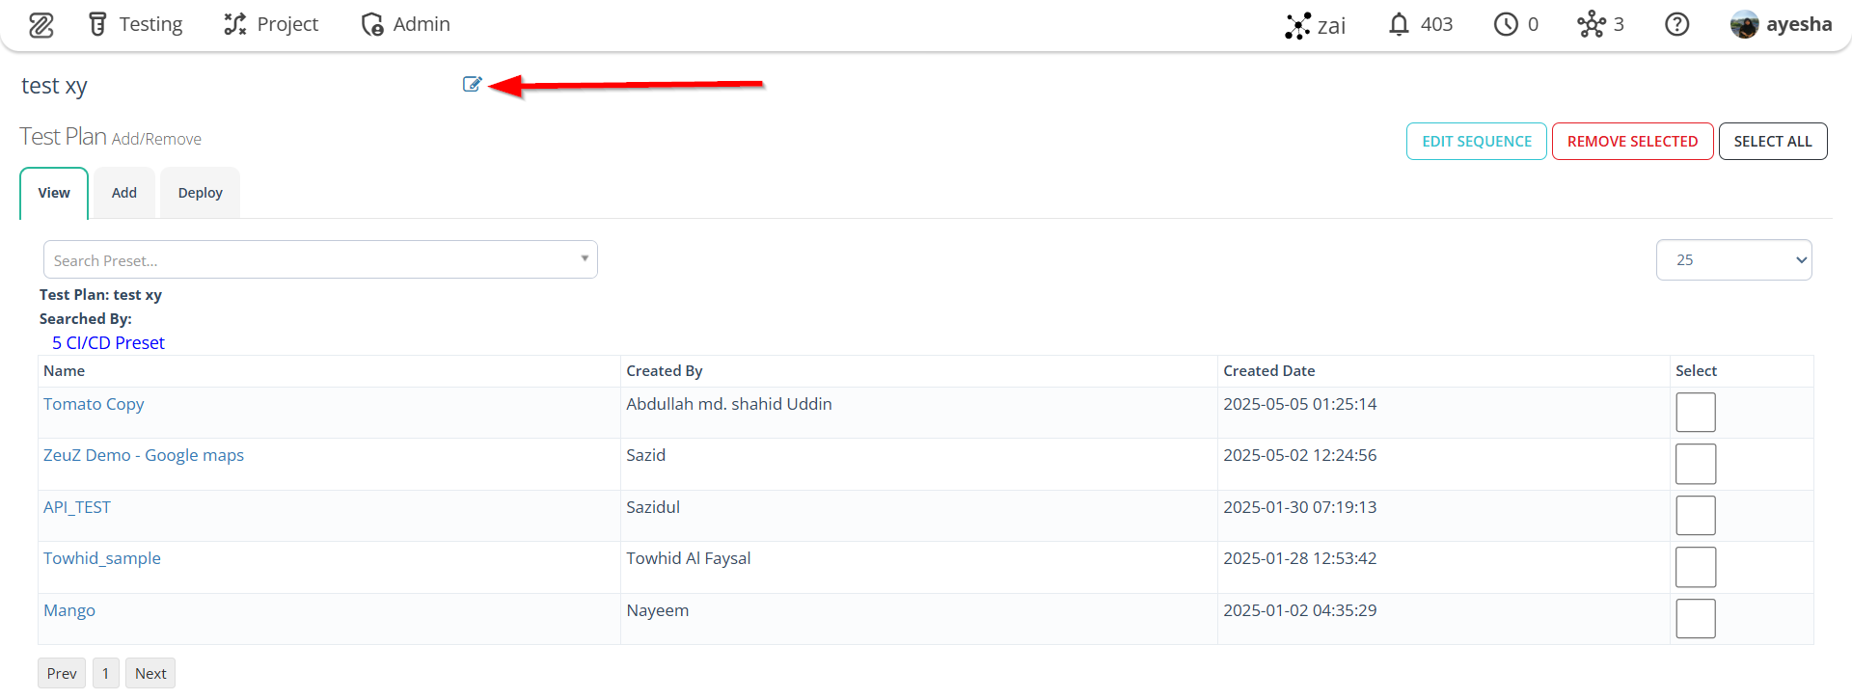Check the ZeuZ Demo - Google maps checkbox

click(x=1696, y=464)
